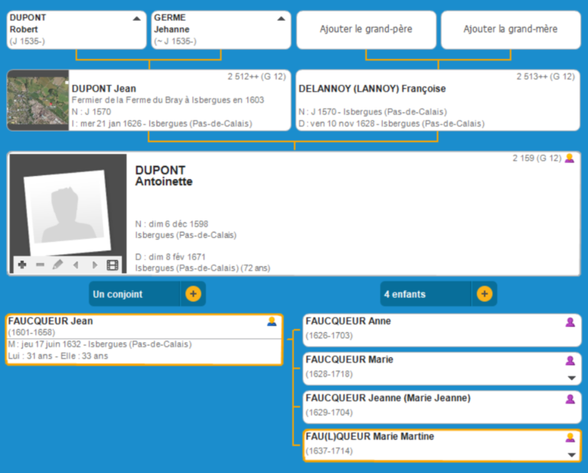Click the remove photo minus icon
Viewport: 588px width, 473px height.
point(40,265)
